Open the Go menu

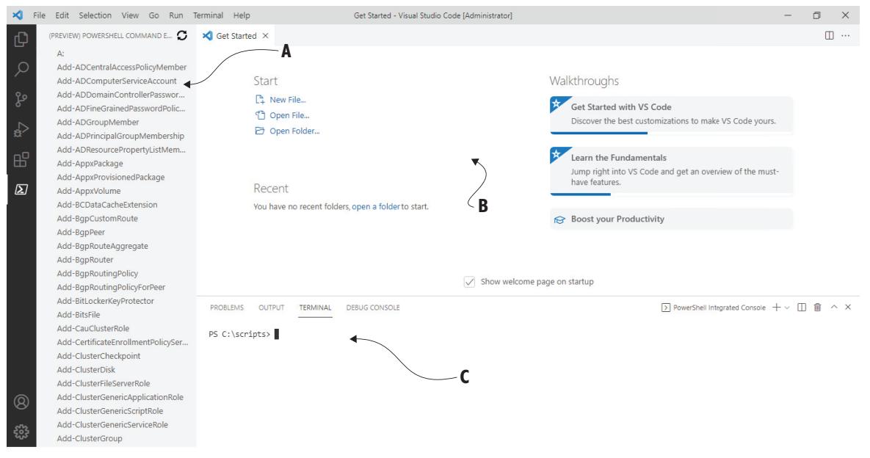coord(153,15)
